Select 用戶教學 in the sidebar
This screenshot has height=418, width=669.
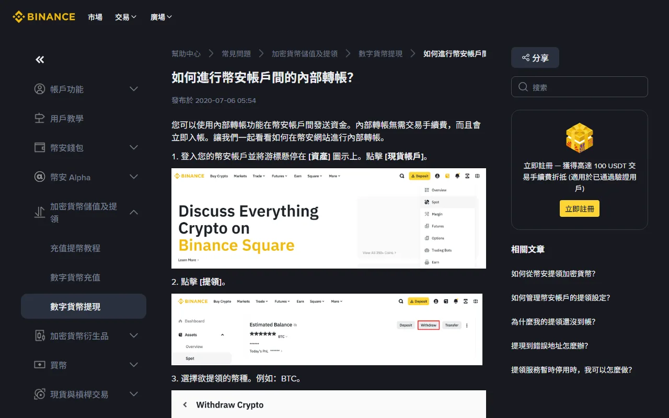(67, 119)
